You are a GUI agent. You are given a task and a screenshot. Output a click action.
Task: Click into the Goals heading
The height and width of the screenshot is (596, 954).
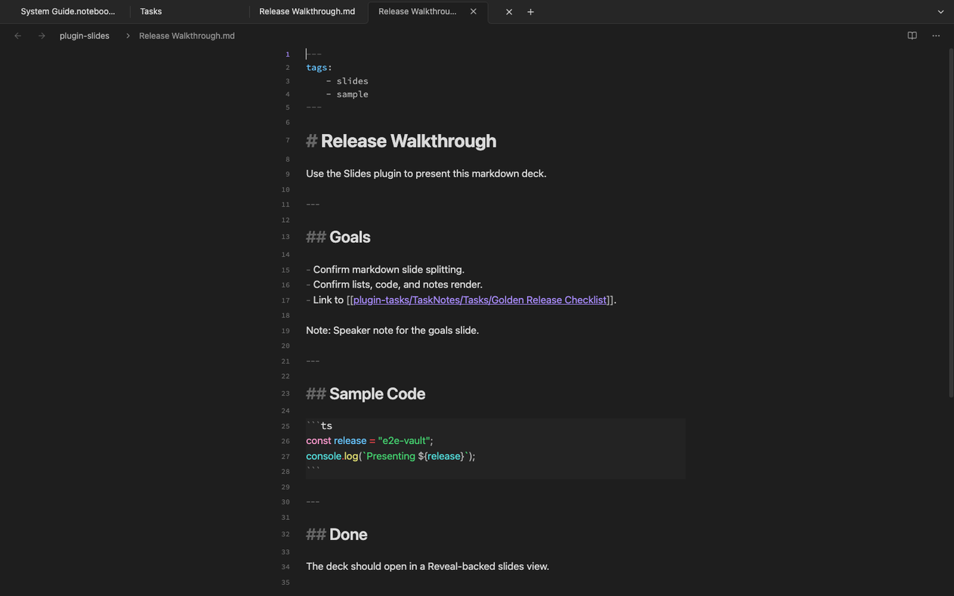pos(338,237)
